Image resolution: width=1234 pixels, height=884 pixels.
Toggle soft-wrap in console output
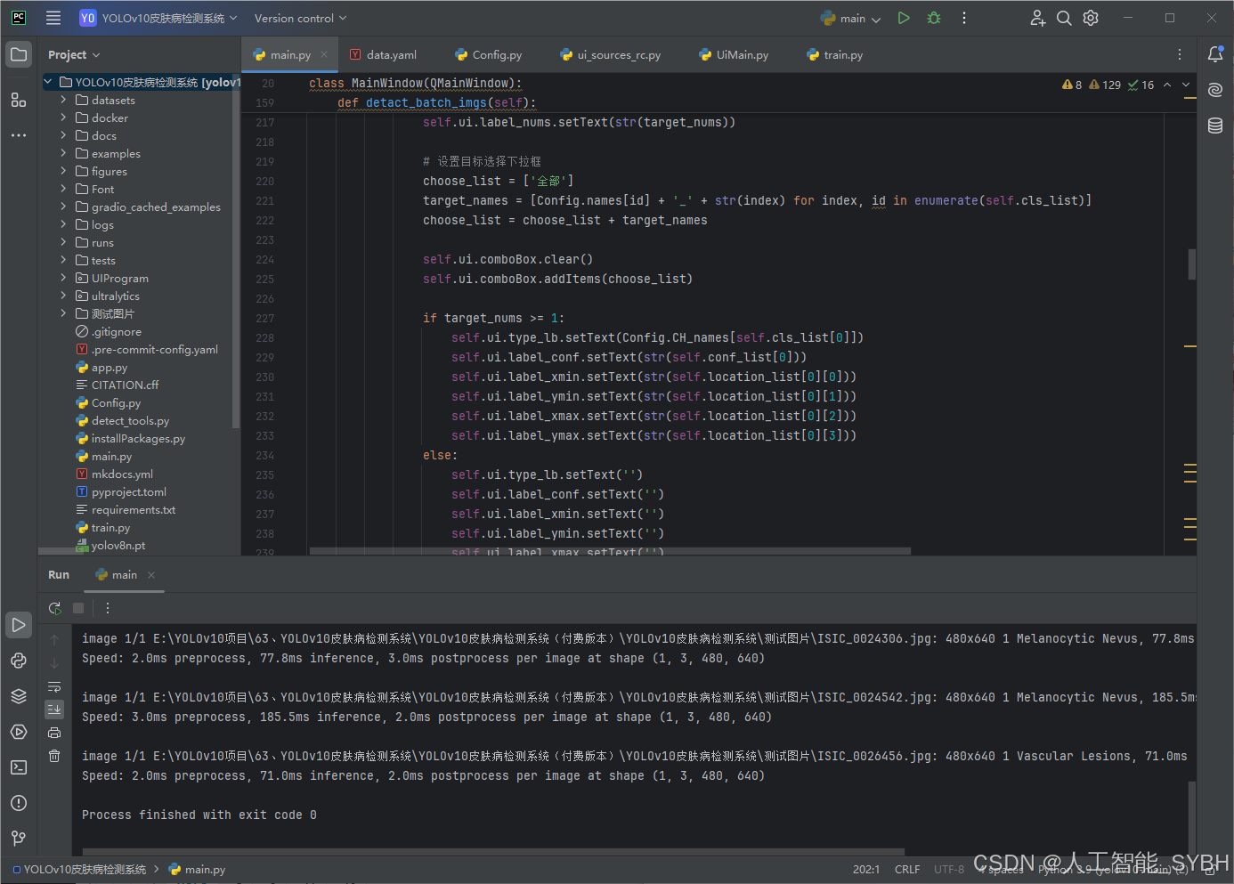(54, 686)
